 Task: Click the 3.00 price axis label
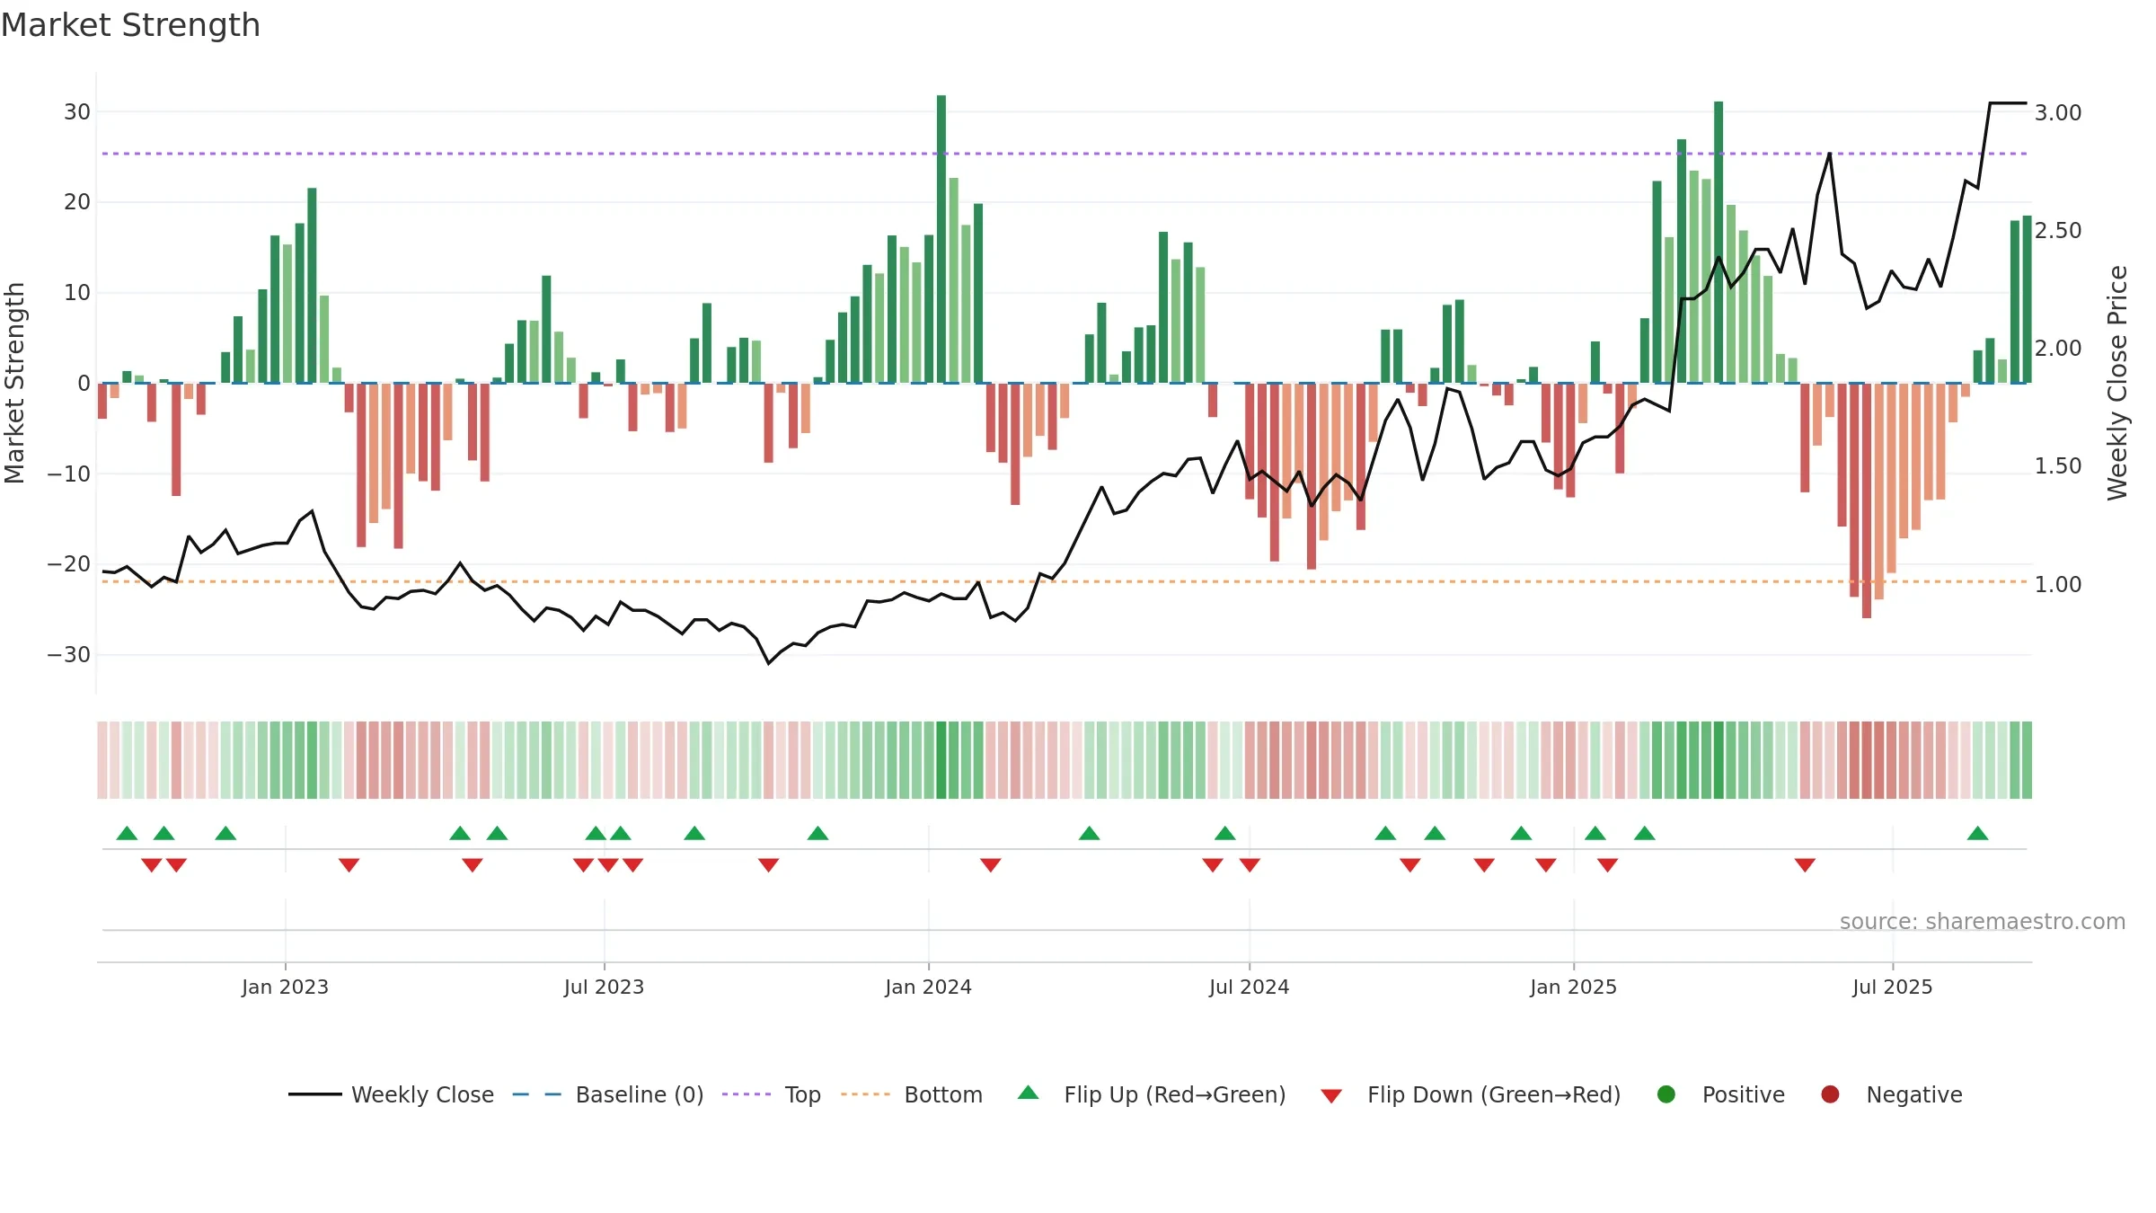click(2058, 112)
